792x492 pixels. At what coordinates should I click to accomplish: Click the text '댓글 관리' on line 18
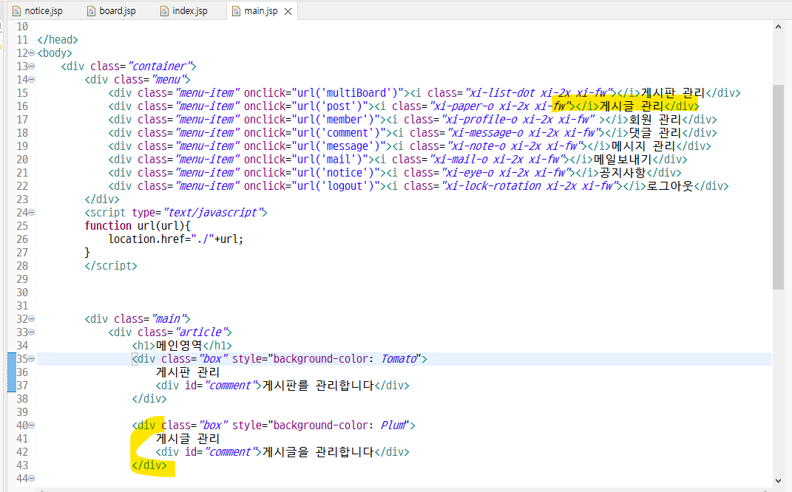[655, 133]
